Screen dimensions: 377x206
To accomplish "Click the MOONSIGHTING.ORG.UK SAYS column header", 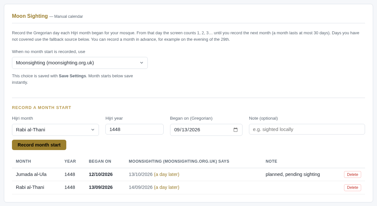I will coord(179,161).
